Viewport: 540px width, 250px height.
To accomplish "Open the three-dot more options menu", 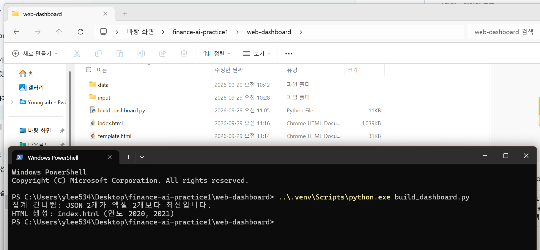I will point(289,54).
